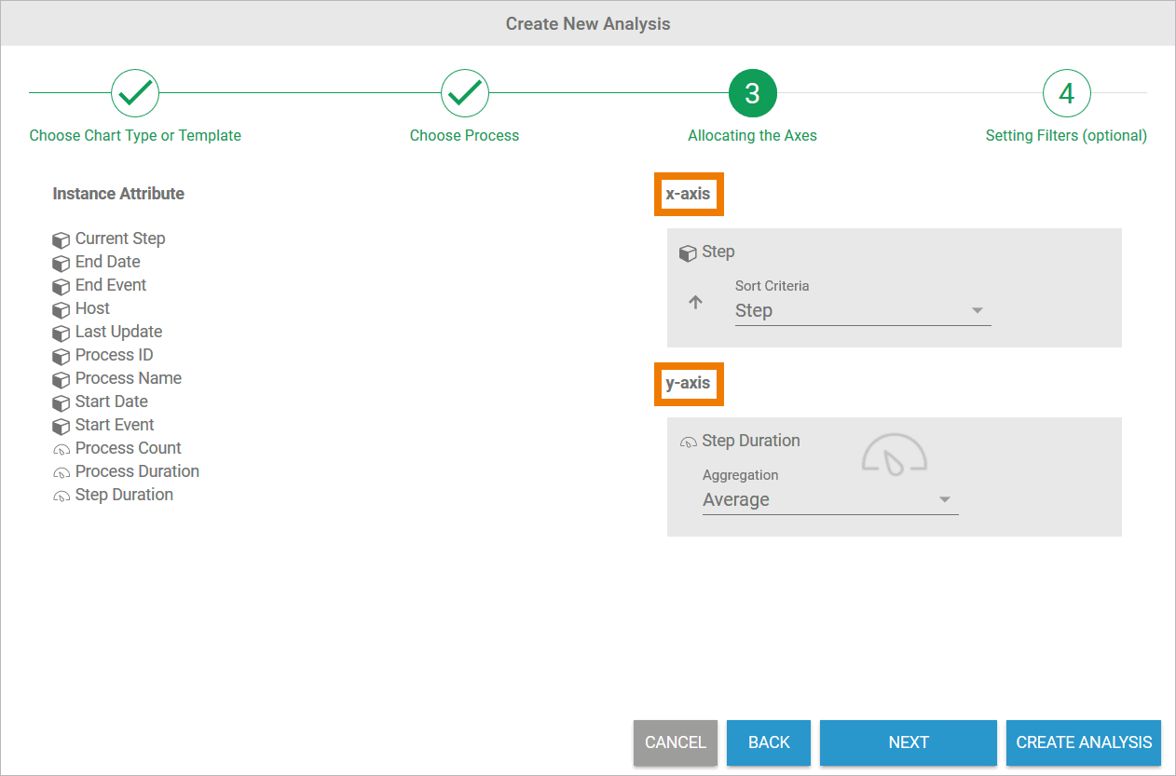1176x776 pixels.
Task: Select the Start Date attribute
Action: [x=111, y=402]
